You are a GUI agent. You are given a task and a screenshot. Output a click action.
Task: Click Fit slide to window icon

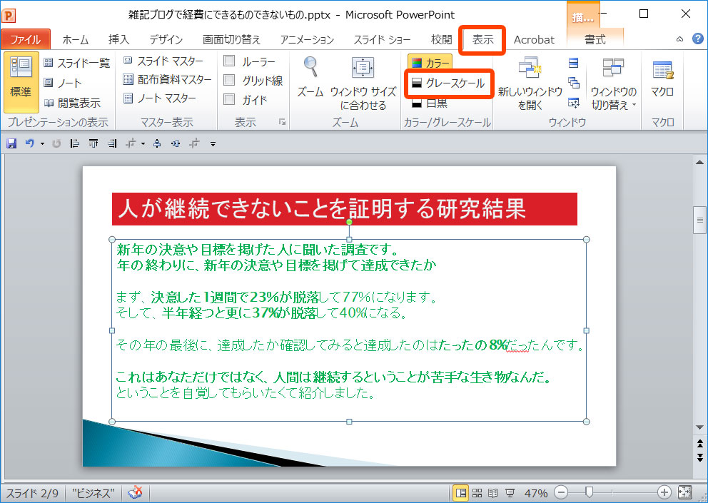coord(685,493)
